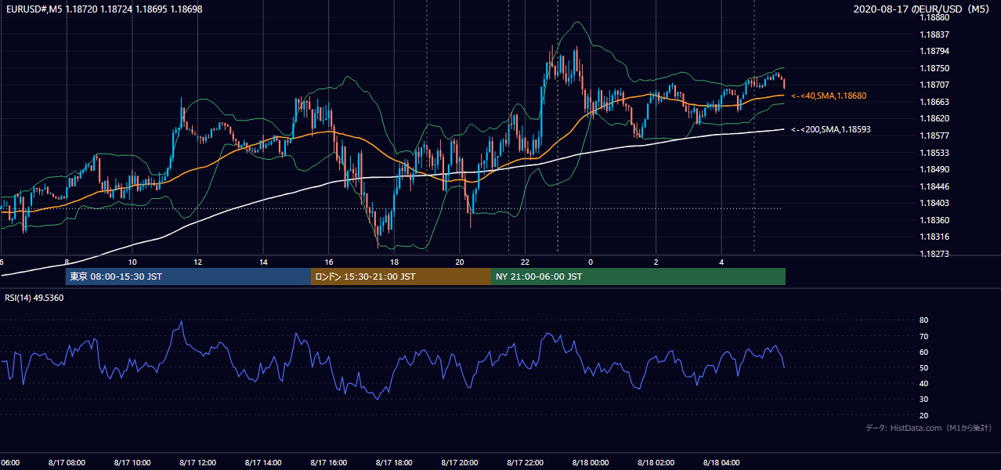This screenshot has width=1001, height=470.
Task: Select the NY 21:00-06:00 JST session bar
Action: 638,277
